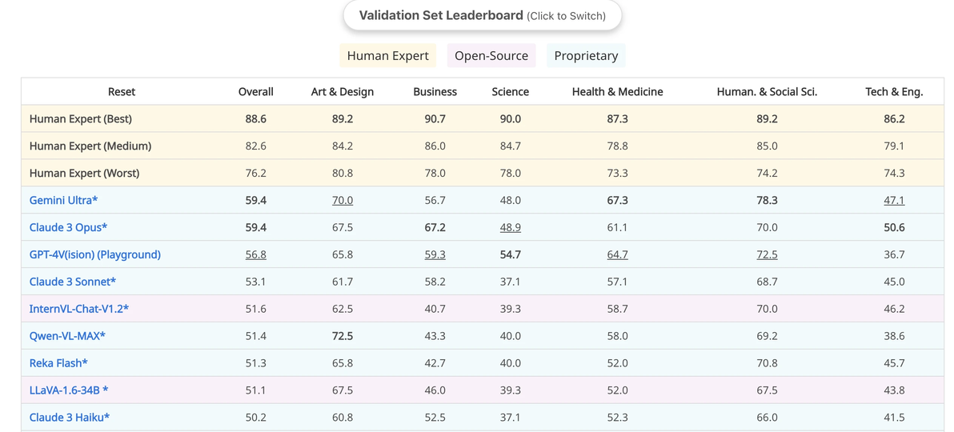Sort by Science column header
The height and width of the screenshot is (432, 954).
tap(511, 92)
